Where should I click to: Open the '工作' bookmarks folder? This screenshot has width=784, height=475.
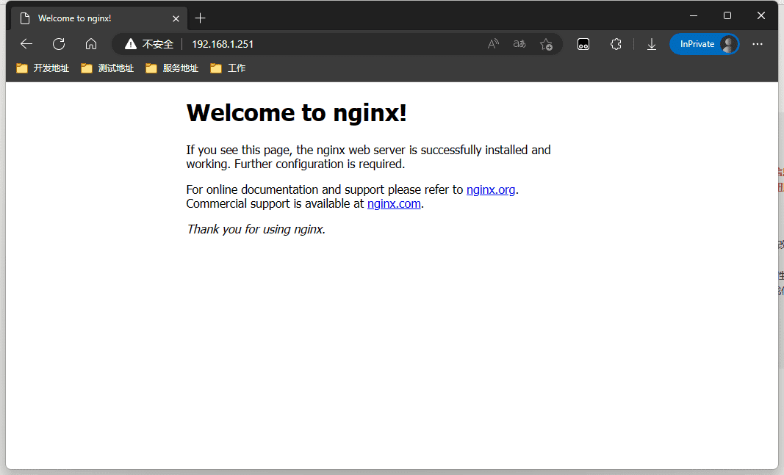[228, 68]
